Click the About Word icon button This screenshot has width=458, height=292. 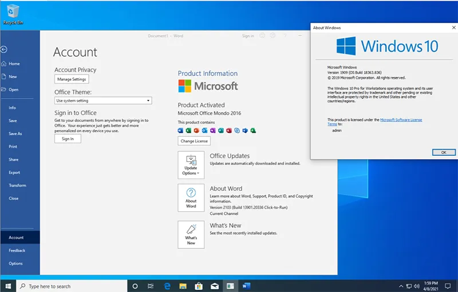(x=191, y=196)
